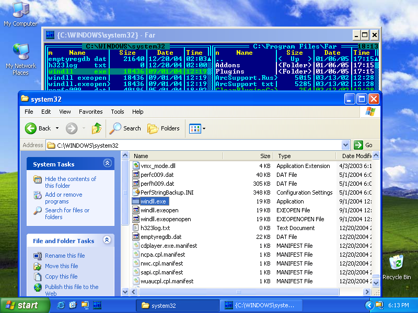418x313 pixels.
Task: Open the Recycle Bin icon
Action: pos(397,267)
